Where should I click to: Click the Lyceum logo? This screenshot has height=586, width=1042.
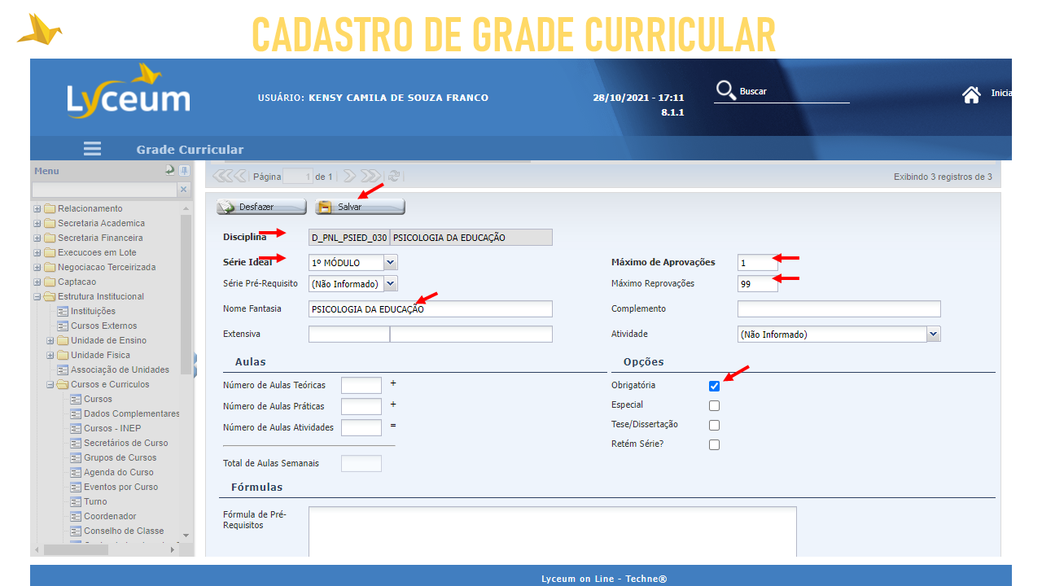129,91
